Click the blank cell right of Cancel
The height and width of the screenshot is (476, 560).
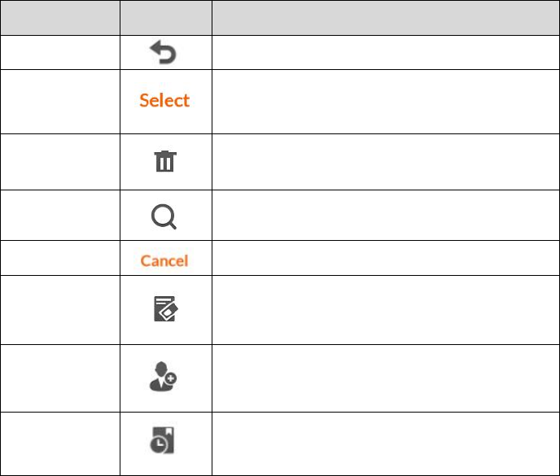pyautogui.click(x=385, y=258)
